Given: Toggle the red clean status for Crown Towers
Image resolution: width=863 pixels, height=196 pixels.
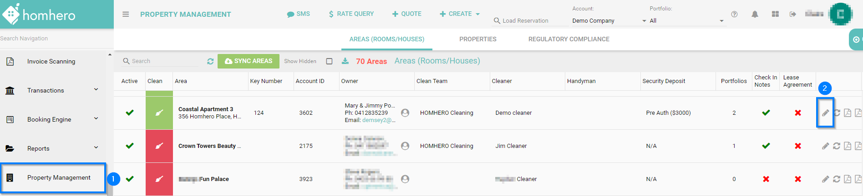Looking at the screenshot, I should pos(159,146).
